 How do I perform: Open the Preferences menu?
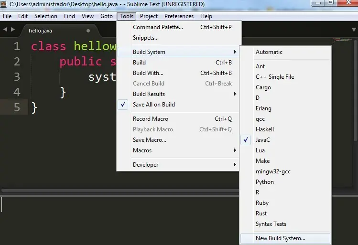click(x=179, y=16)
